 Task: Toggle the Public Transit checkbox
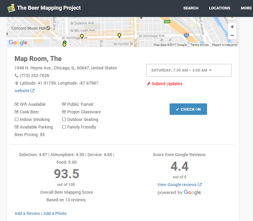[x=64, y=104]
